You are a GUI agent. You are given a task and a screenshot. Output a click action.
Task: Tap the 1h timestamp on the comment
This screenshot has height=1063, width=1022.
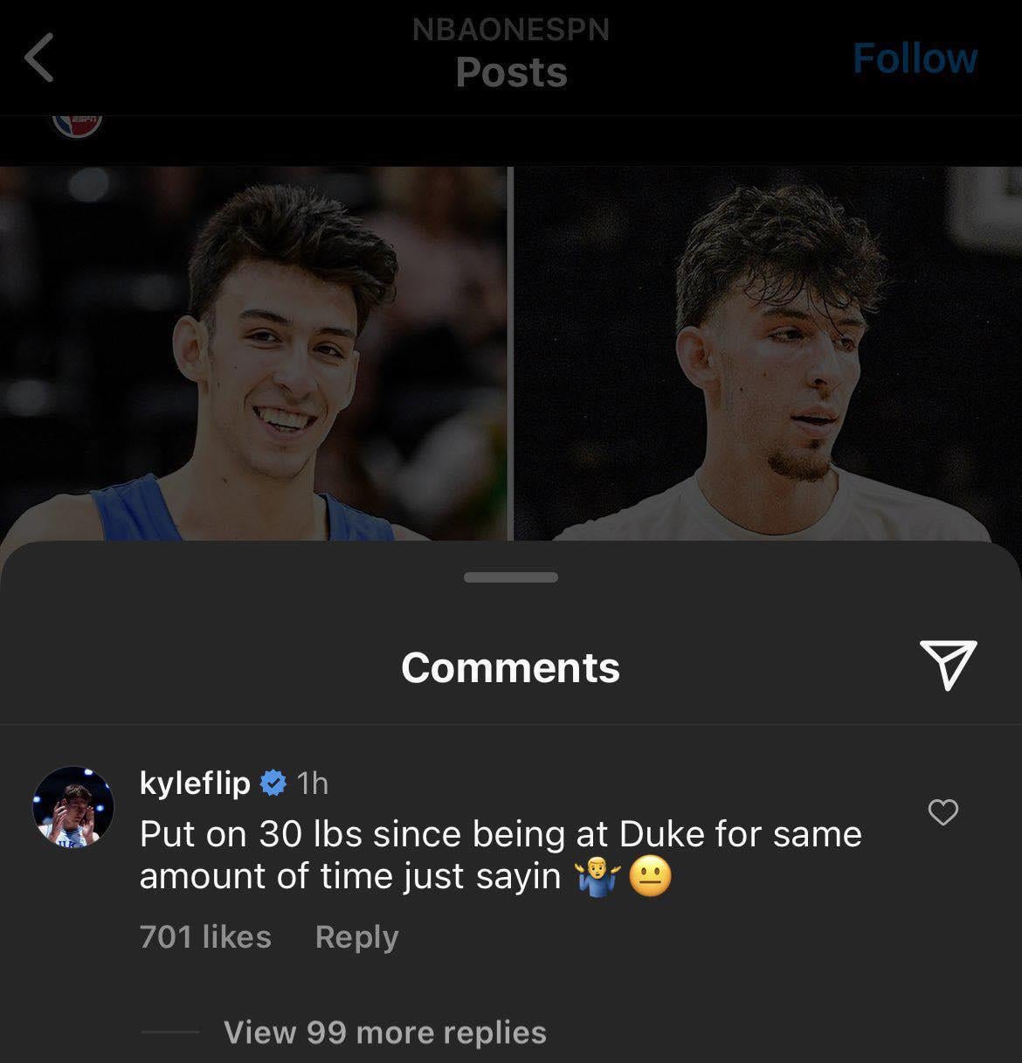click(x=313, y=783)
